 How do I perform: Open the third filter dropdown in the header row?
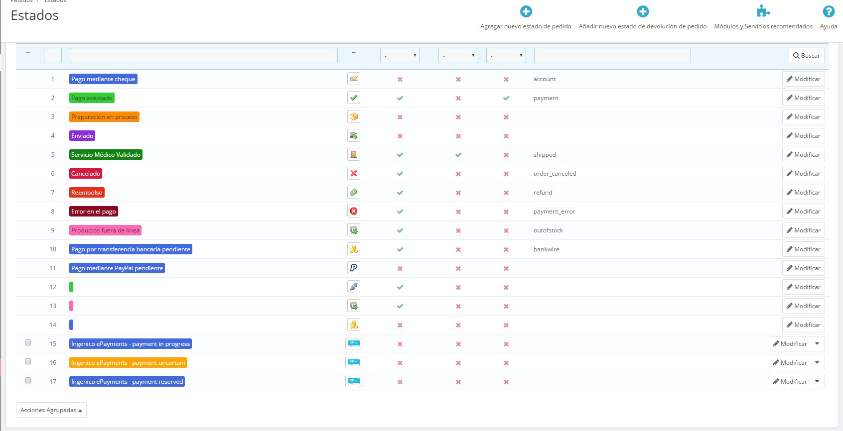point(506,55)
